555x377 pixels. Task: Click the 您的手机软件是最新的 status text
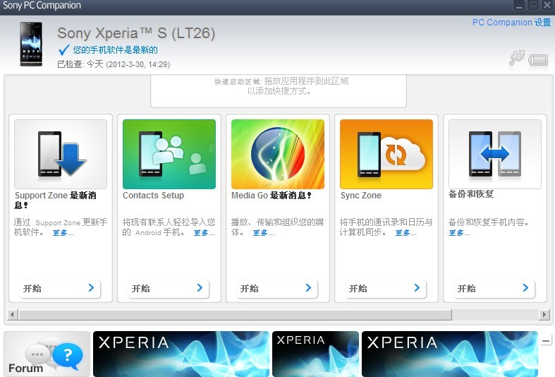click(116, 50)
